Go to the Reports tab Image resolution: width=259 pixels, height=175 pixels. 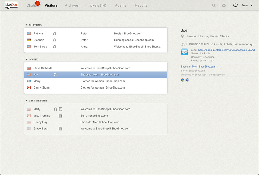[x=141, y=5]
